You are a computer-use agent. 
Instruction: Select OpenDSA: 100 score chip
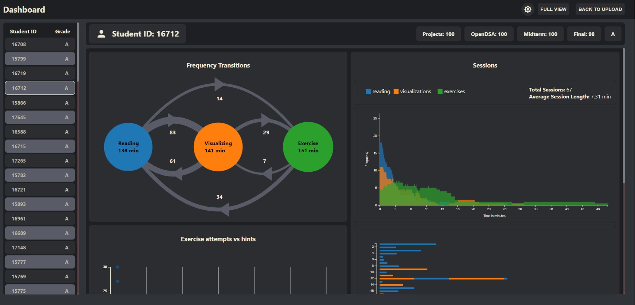point(489,34)
